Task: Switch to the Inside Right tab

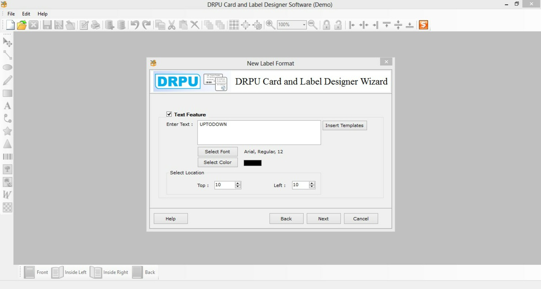Action: point(109,272)
